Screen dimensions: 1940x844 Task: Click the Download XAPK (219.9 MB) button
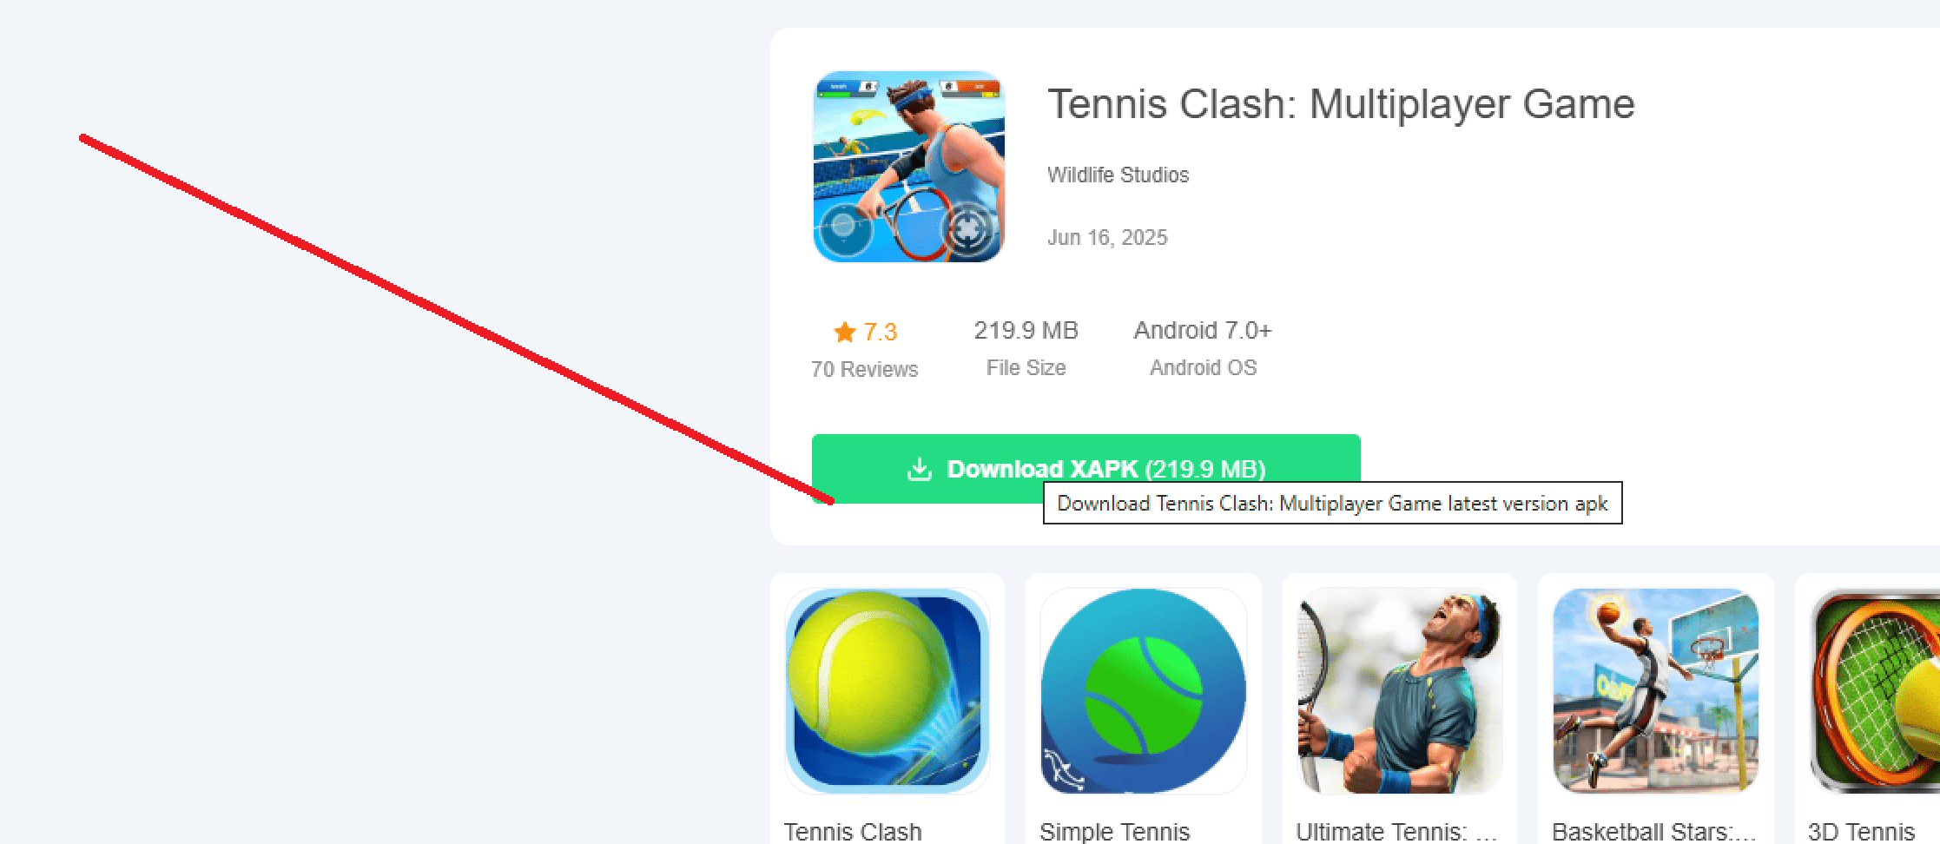click(x=1085, y=469)
